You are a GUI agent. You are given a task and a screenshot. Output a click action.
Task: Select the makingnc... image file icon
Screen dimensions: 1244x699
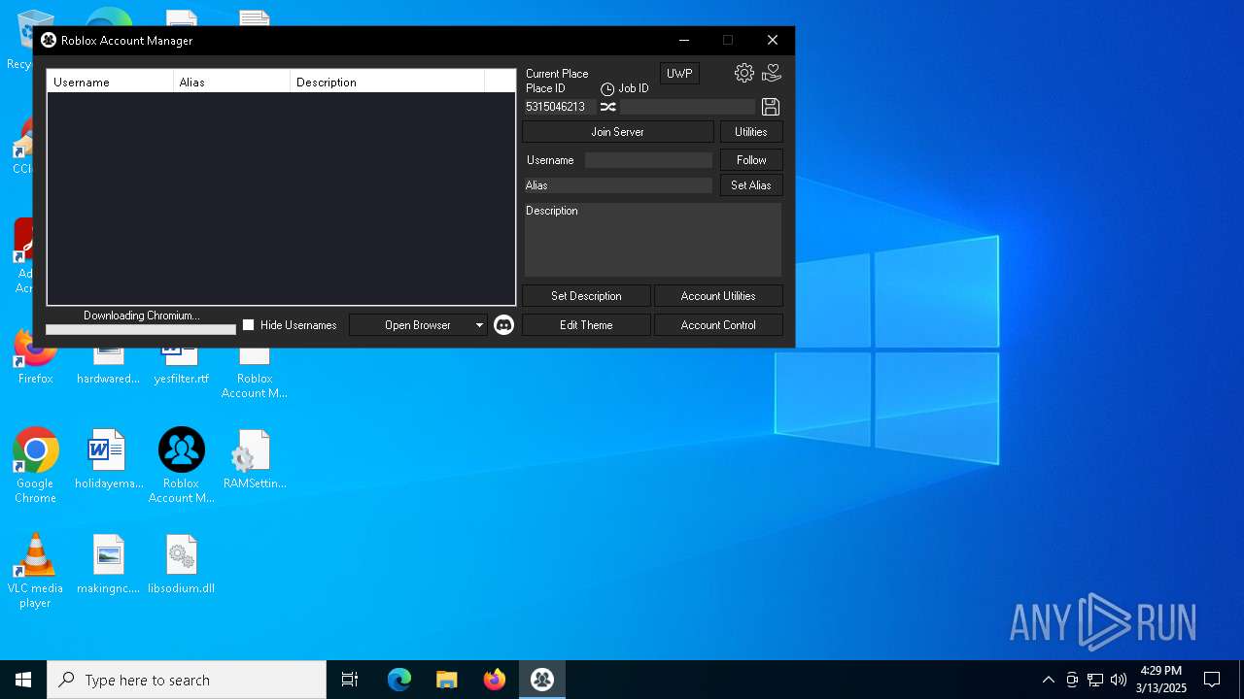click(108, 564)
